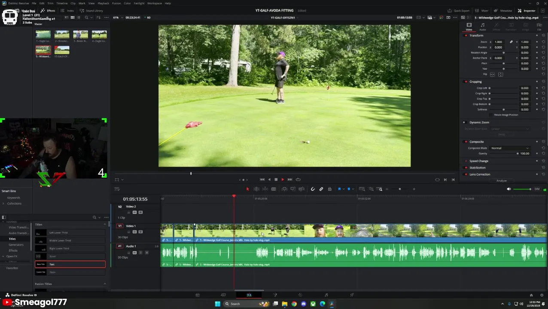Image resolution: width=548 pixels, height=309 pixels.
Task: Open the Metadata panel
Action: click(x=503, y=11)
